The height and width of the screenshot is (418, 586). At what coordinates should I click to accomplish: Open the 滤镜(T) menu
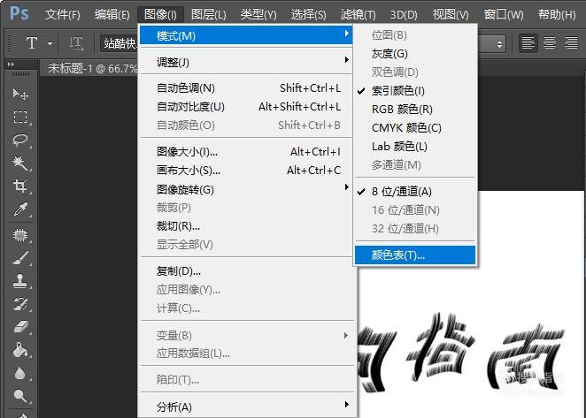pyautogui.click(x=358, y=14)
